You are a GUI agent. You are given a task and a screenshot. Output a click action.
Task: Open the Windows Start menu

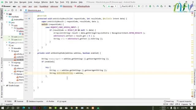[2, 108]
